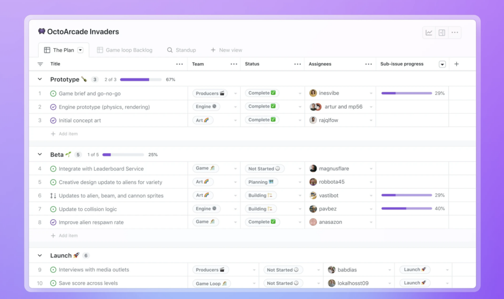Open Assignees column options ellipsis
504x299 pixels.
pos(368,64)
